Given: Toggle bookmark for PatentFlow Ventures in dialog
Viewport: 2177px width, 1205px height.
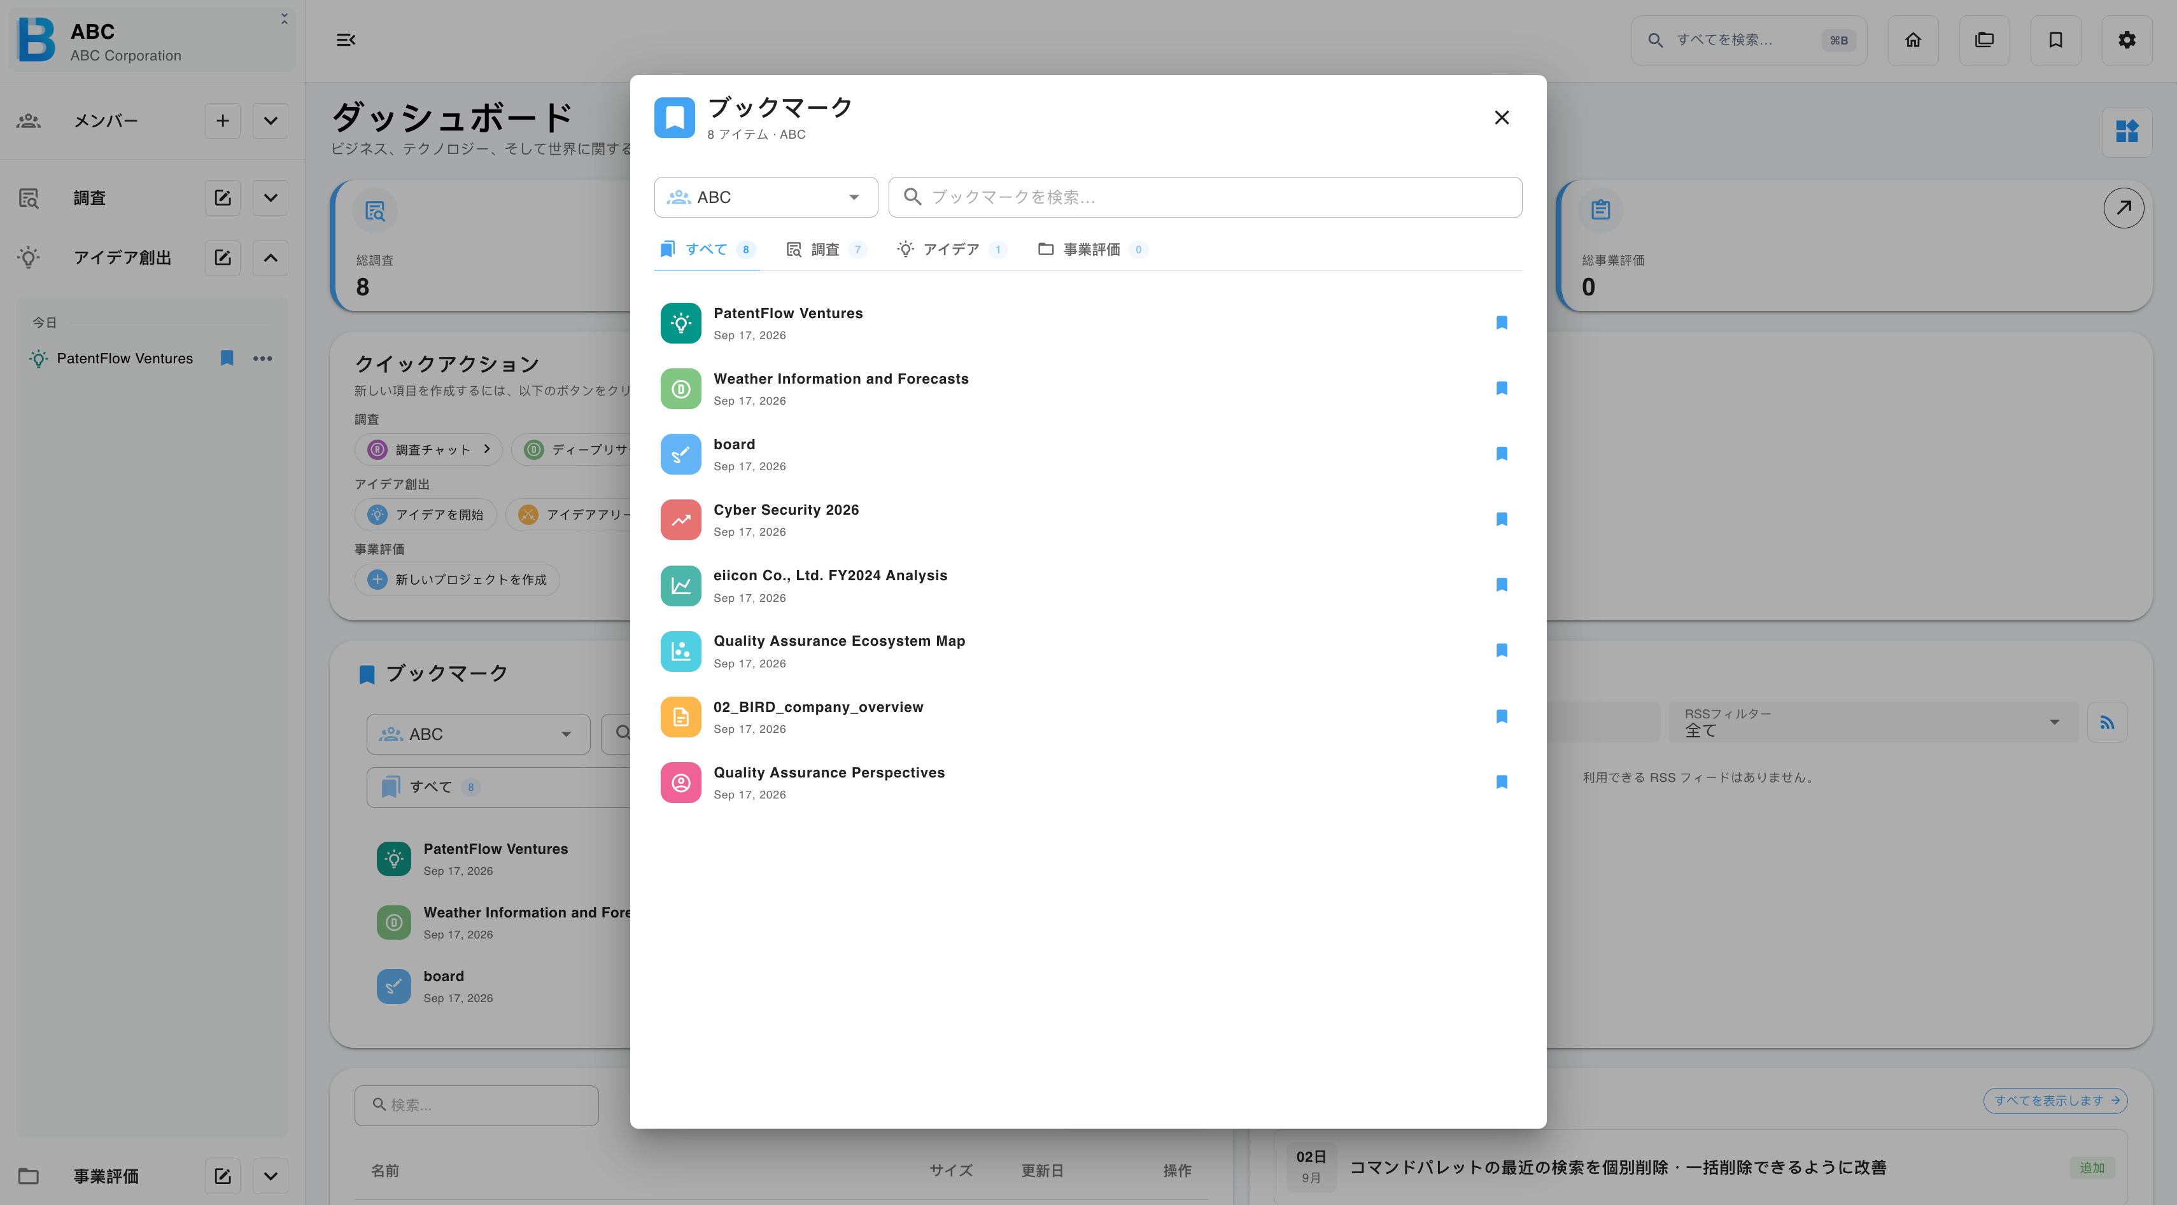Looking at the screenshot, I should point(1502,323).
